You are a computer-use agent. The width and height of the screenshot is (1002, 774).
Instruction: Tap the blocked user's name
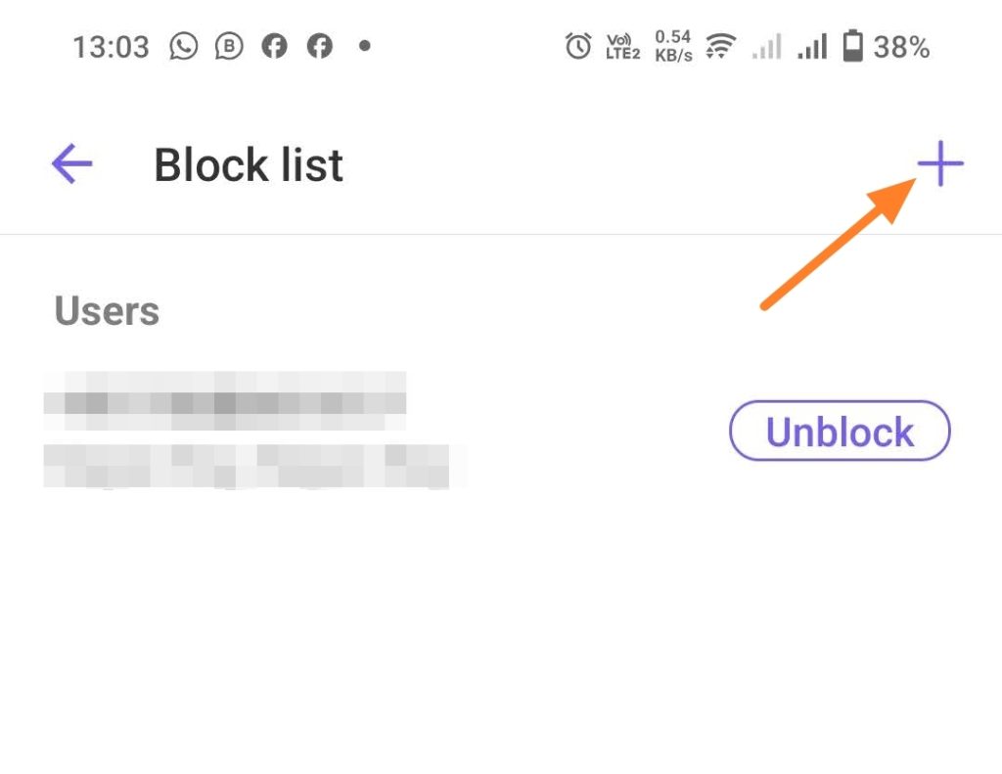tap(225, 399)
